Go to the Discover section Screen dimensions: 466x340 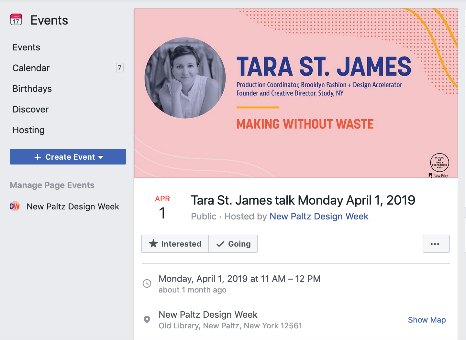click(x=30, y=110)
